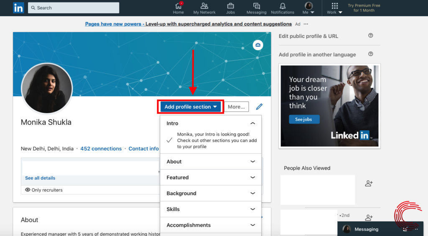Open the Pages have new powers ad link
This screenshot has width=428, height=236.
click(x=189, y=24)
